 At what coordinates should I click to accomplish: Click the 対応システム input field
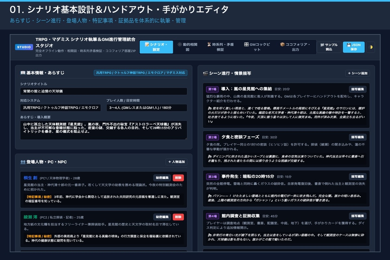[x=61, y=108]
